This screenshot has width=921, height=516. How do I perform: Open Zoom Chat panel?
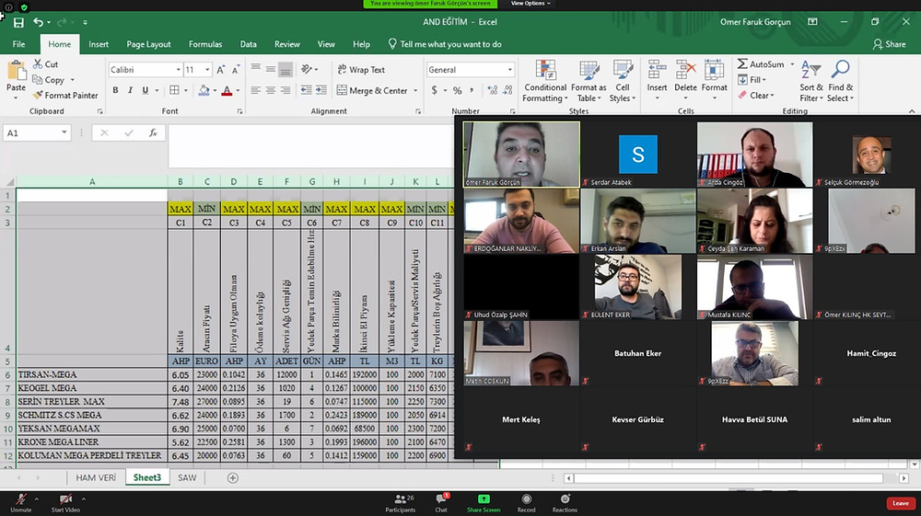coord(441,502)
